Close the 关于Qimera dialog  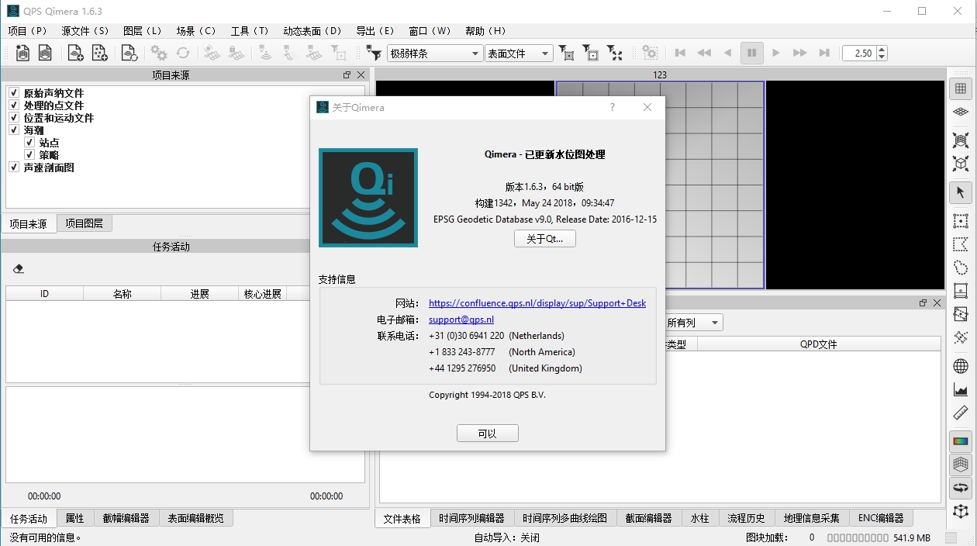pos(647,108)
